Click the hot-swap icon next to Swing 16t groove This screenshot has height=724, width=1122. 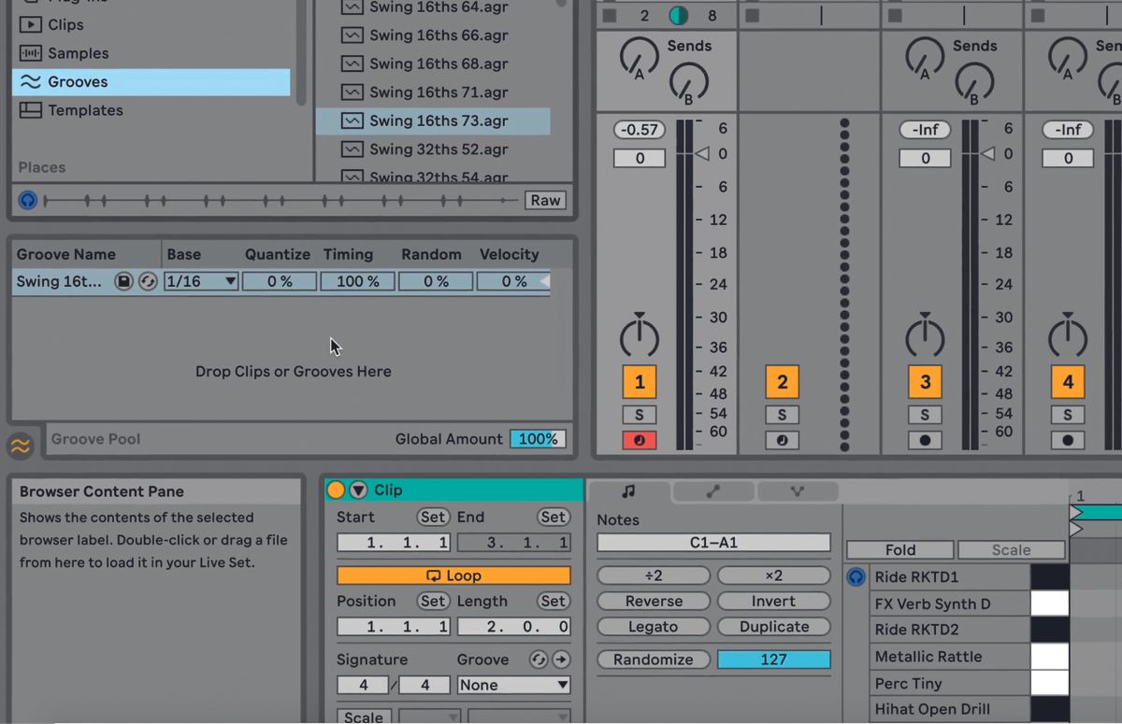tap(147, 281)
